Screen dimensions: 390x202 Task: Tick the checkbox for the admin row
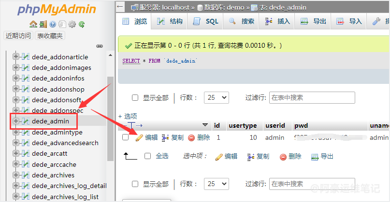click(x=126, y=137)
